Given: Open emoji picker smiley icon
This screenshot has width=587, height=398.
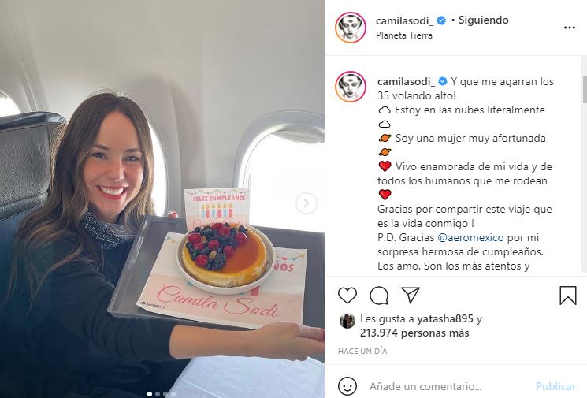Looking at the screenshot, I should pyautogui.click(x=347, y=386).
